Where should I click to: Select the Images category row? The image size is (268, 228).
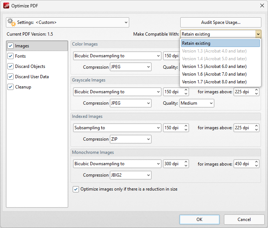(x=37, y=46)
